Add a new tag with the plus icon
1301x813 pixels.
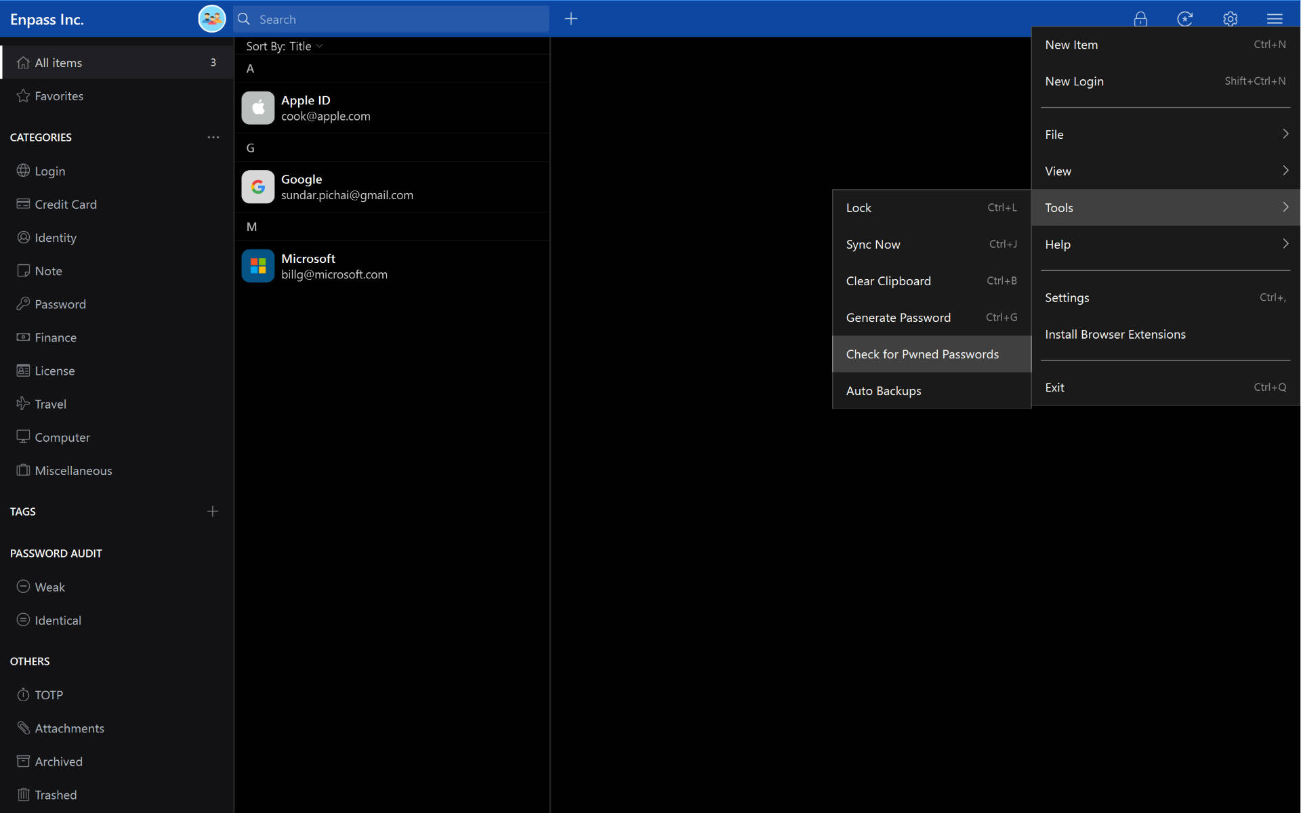pyautogui.click(x=213, y=512)
